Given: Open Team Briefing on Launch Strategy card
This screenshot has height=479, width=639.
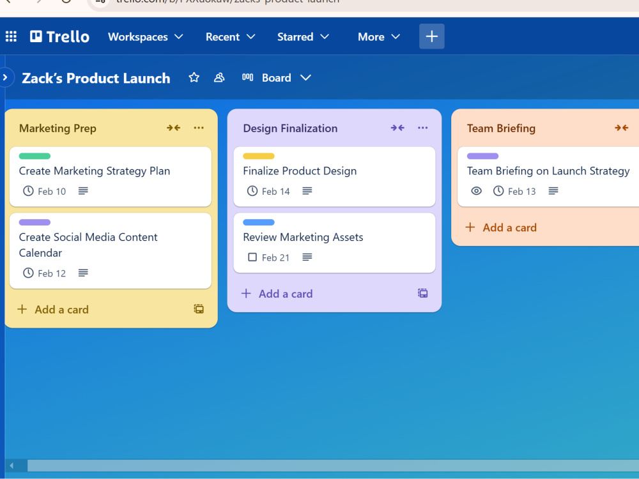Looking at the screenshot, I should pyautogui.click(x=548, y=176).
